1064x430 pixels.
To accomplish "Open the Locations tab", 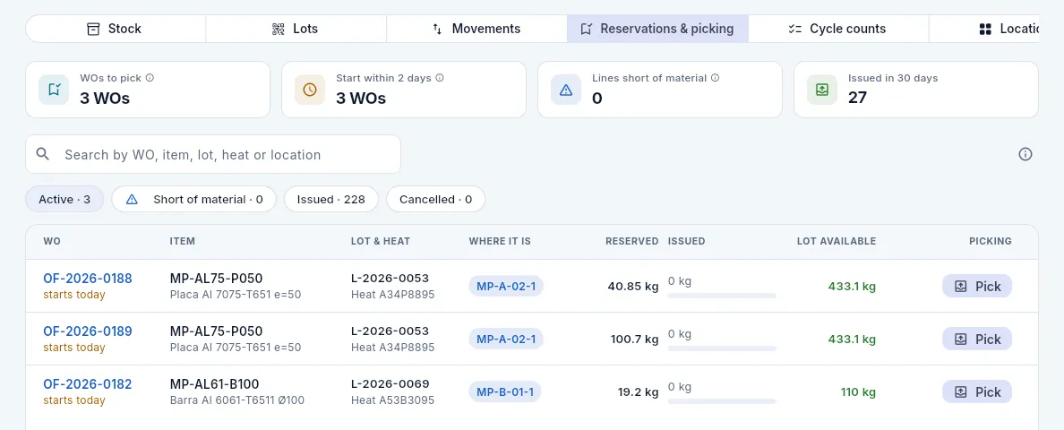I will [984, 29].
